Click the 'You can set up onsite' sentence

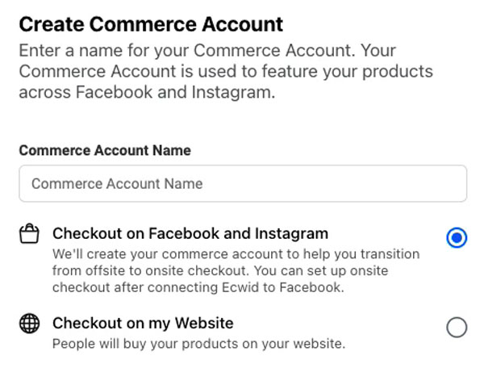pyautogui.click(x=321, y=270)
